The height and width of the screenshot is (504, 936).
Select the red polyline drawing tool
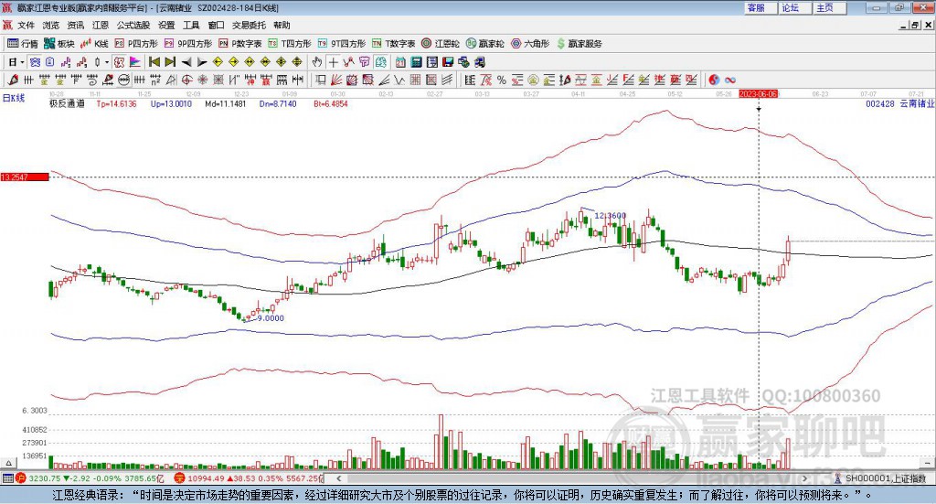pyautogui.click(x=349, y=62)
